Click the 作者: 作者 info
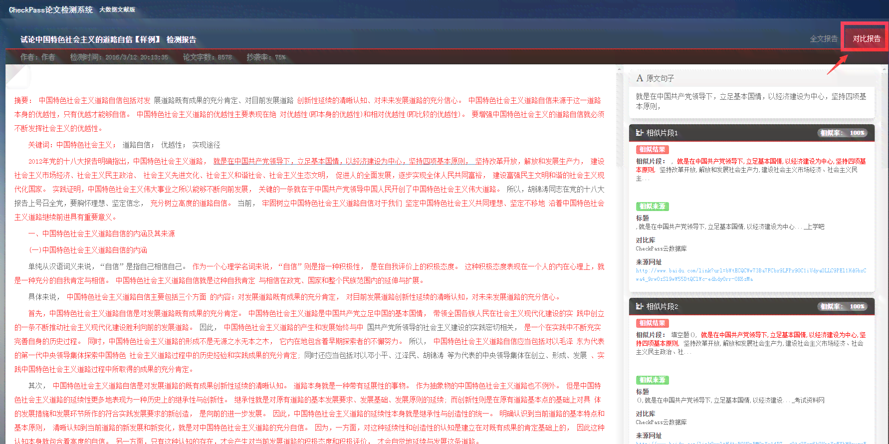This screenshot has width=889, height=444. [x=37, y=57]
